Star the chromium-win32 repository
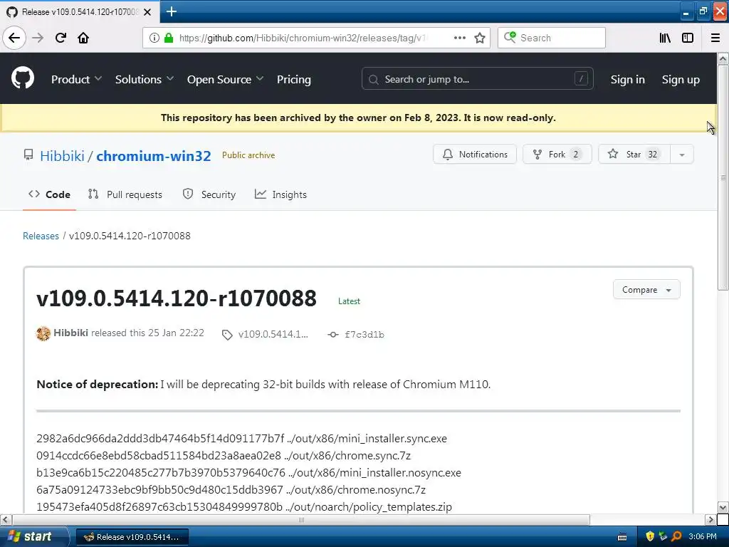 pyautogui.click(x=634, y=155)
